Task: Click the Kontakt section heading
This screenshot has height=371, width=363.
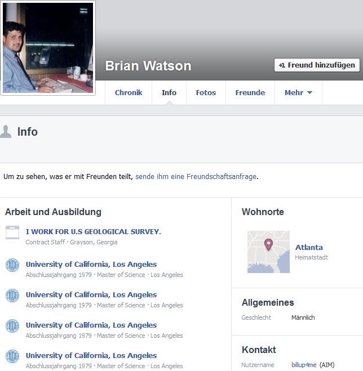Action: point(259,350)
